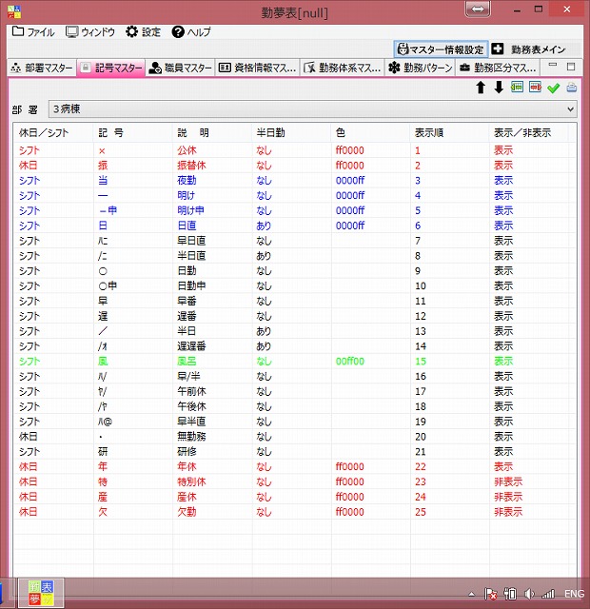Open the ファイル menu

33,31
